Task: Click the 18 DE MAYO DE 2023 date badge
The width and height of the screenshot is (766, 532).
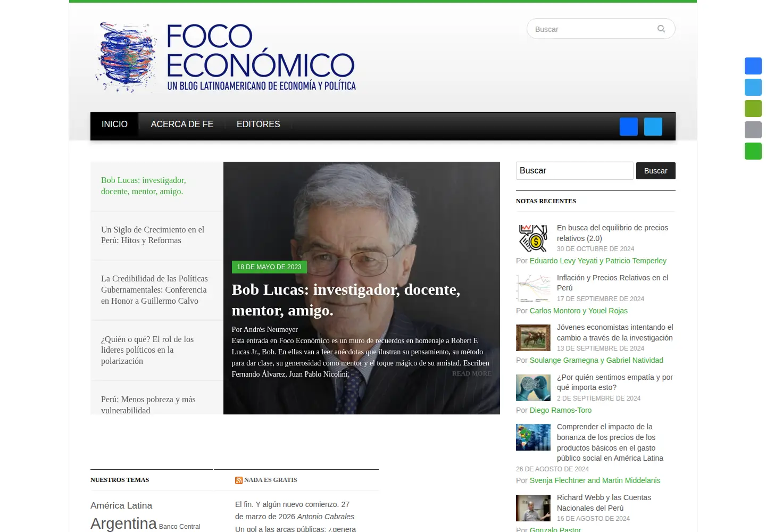Action: (x=269, y=267)
